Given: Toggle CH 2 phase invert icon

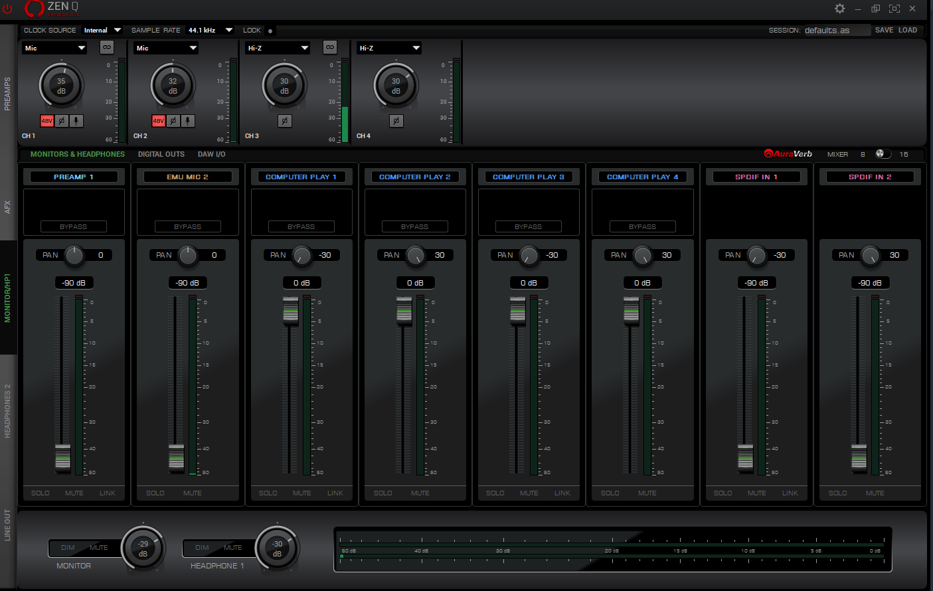Looking at the screenshot, I should point(173,121).
